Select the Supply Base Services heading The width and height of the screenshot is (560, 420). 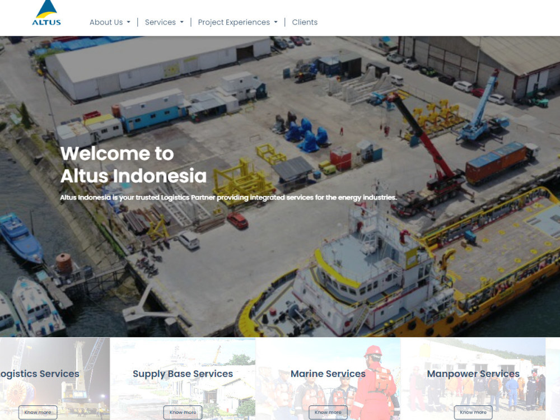tap(183, 374)
